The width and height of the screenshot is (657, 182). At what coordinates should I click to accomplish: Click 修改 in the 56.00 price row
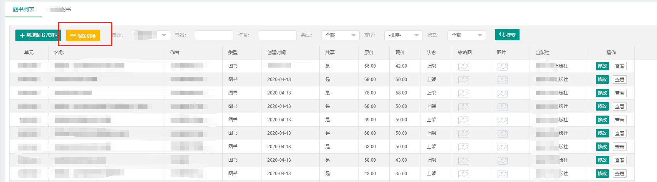point(602,66)
